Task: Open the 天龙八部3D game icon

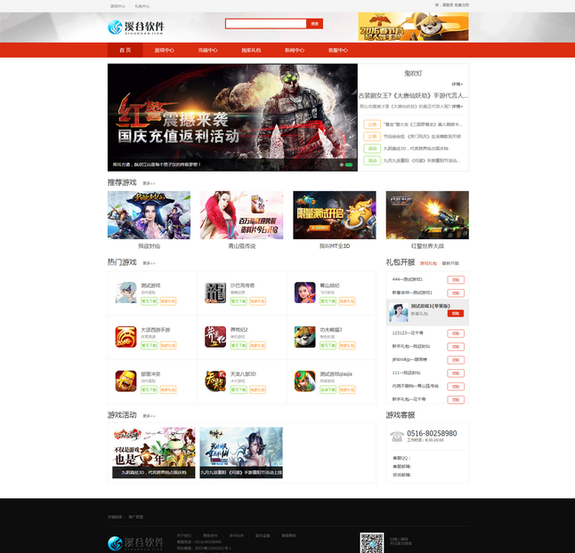Action: pos(215,381)
